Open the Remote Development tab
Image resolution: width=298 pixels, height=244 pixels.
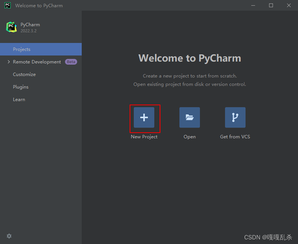click(x=41, y=62)
